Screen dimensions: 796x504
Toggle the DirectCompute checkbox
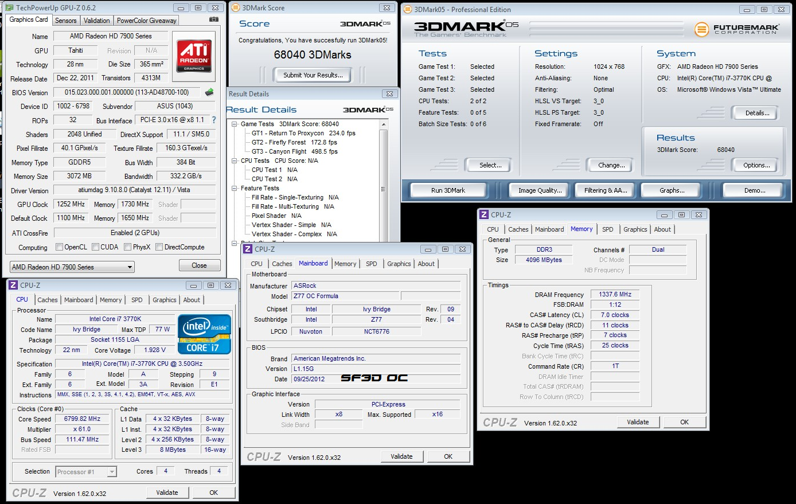pyautogui.click(x=159, y=247)
